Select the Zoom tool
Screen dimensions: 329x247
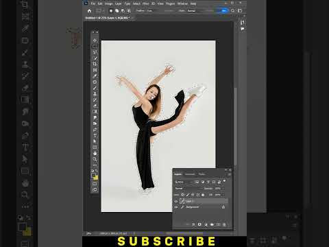click(95, 159)
